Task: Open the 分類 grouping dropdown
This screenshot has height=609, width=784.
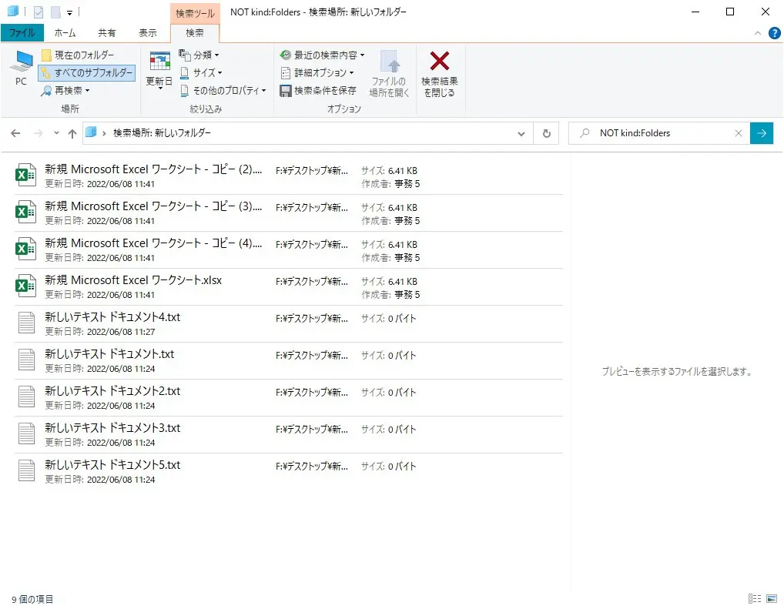Action: click(202, 55)
